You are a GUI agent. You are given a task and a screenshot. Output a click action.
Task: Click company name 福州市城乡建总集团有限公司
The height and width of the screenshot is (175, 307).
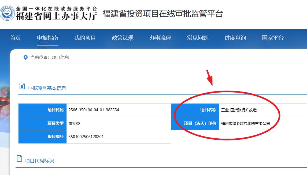click(246, 123)
